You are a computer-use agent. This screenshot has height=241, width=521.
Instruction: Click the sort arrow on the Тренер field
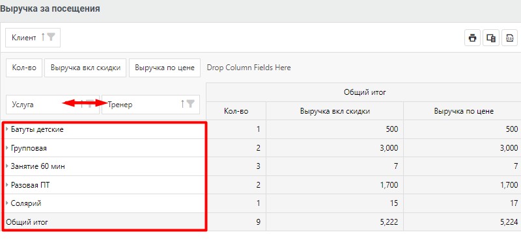(182, 104)
